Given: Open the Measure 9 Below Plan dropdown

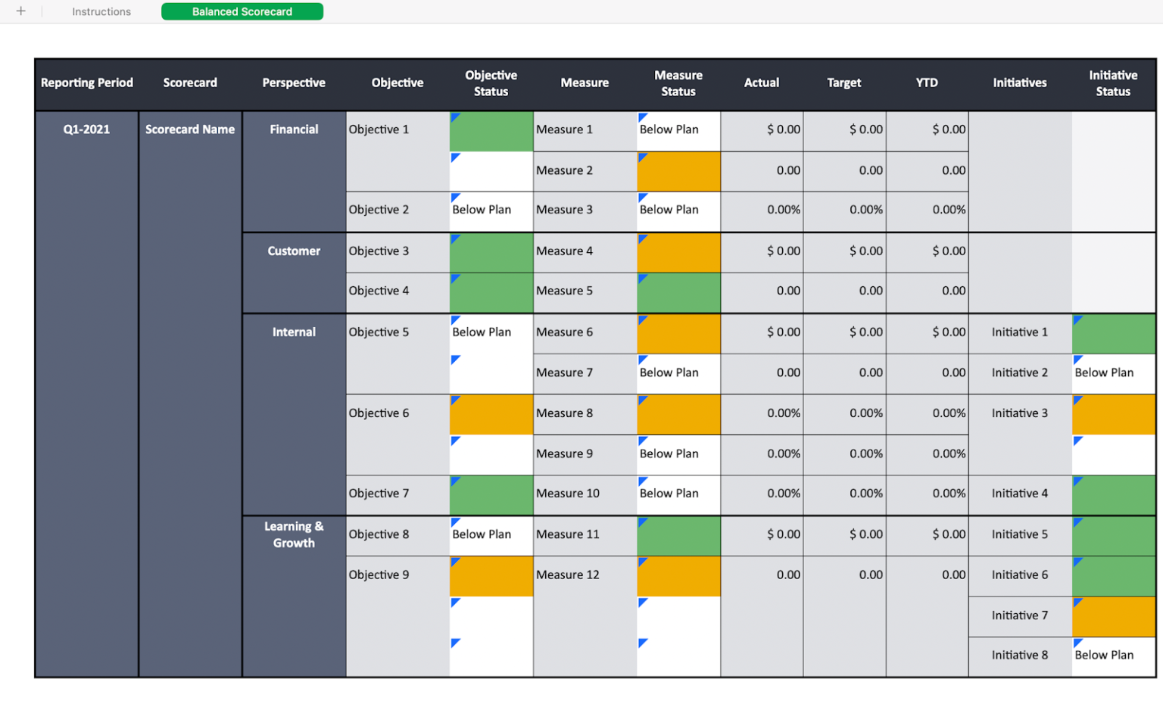Looking at the screenshot, I should (x=678, y=454).
